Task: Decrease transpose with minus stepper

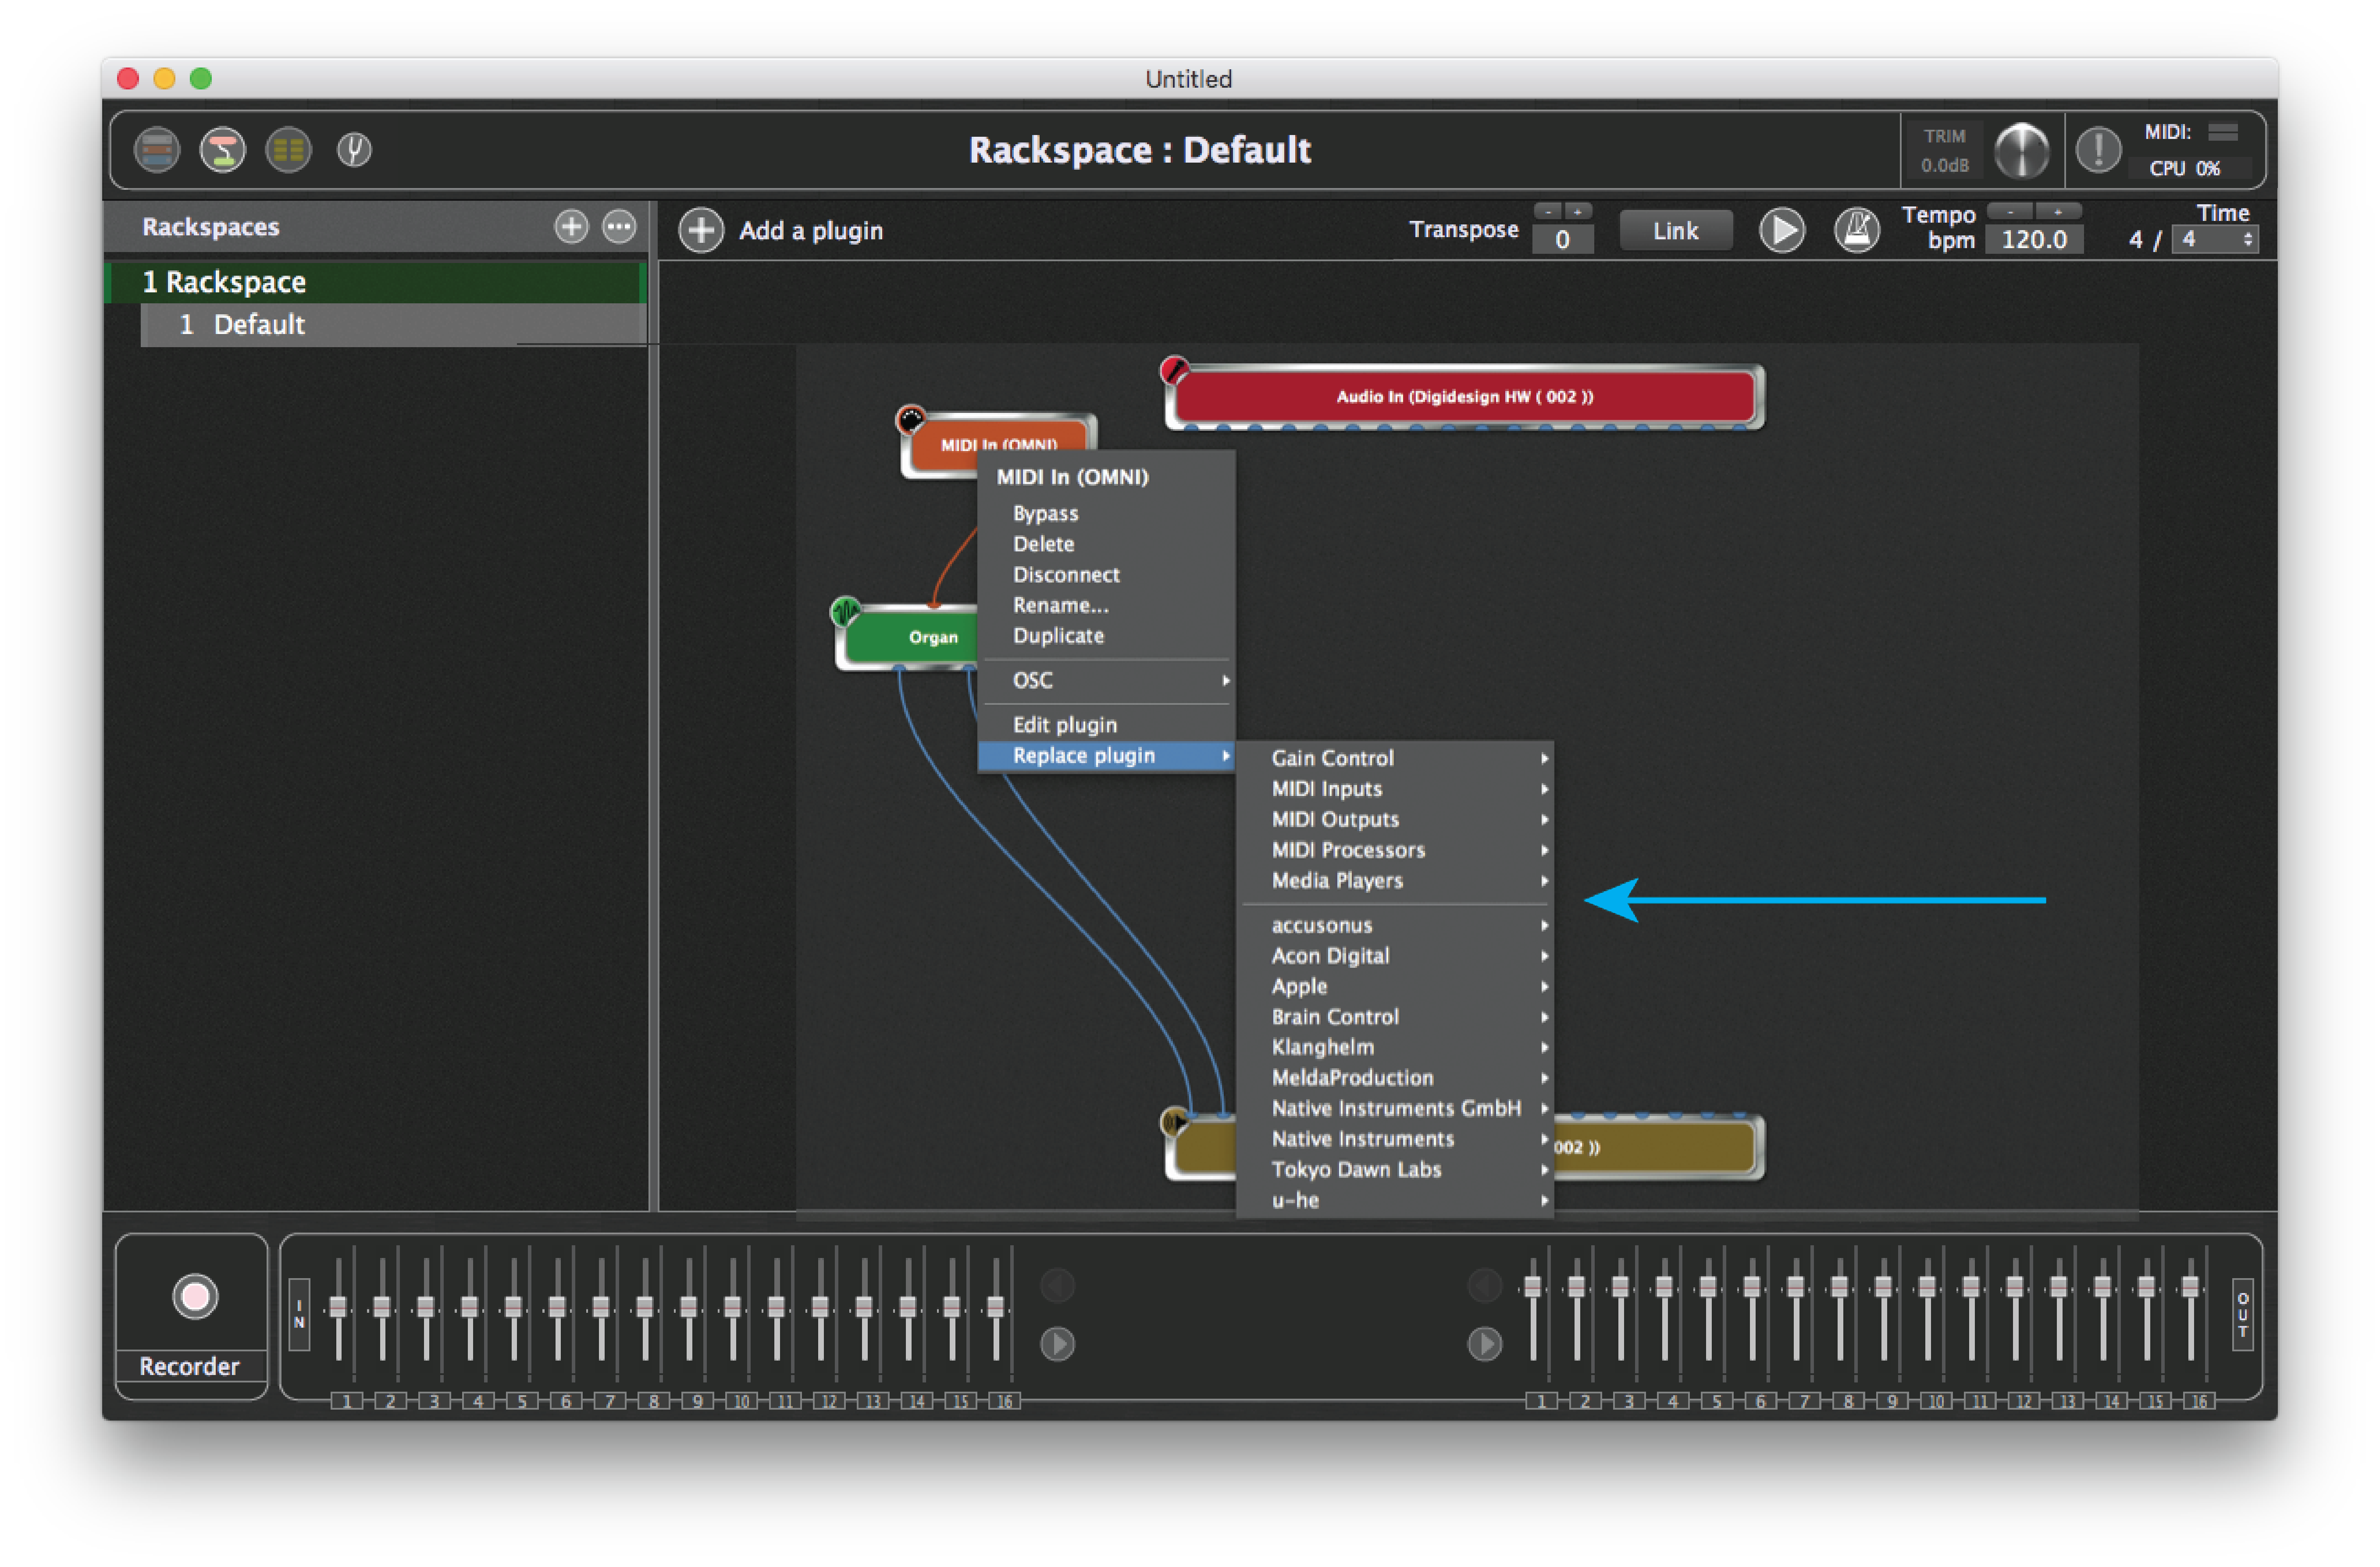Action: [x=1548, y=211]
